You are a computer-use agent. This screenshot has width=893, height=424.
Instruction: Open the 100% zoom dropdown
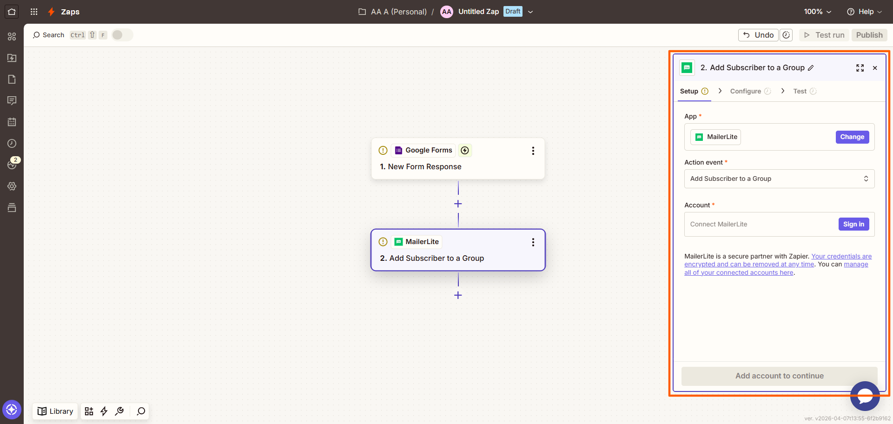pyautogui.click(x=818, y=12)
